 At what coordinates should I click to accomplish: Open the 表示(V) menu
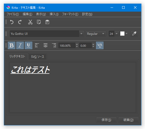[x=41, y=14]
